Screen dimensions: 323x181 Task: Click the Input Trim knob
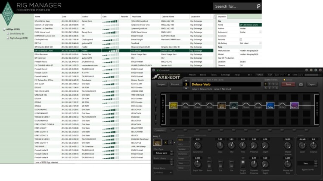(x=197, y=164)
